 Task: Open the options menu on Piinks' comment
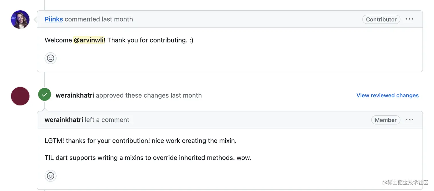click(x=409, y=19)
